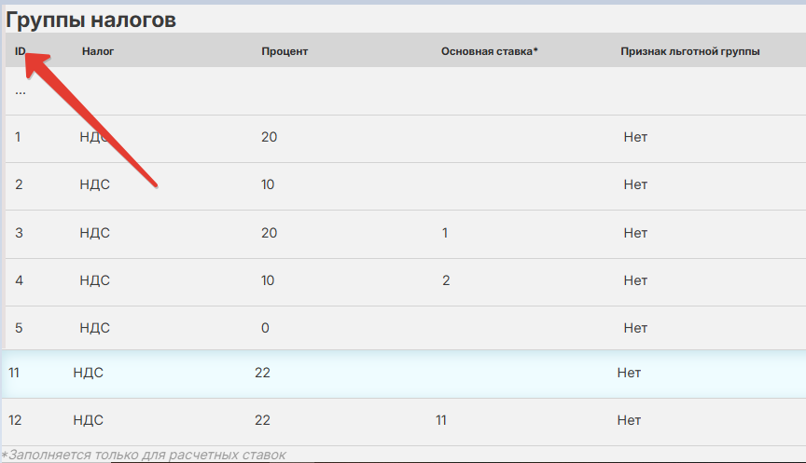Select the "Основная ставка*" column header

tap(490, 51)
